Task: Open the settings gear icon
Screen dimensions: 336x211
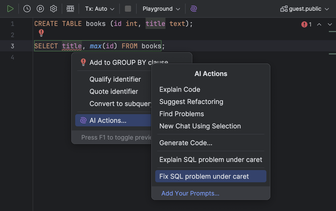Action: [x=54, y=9]
